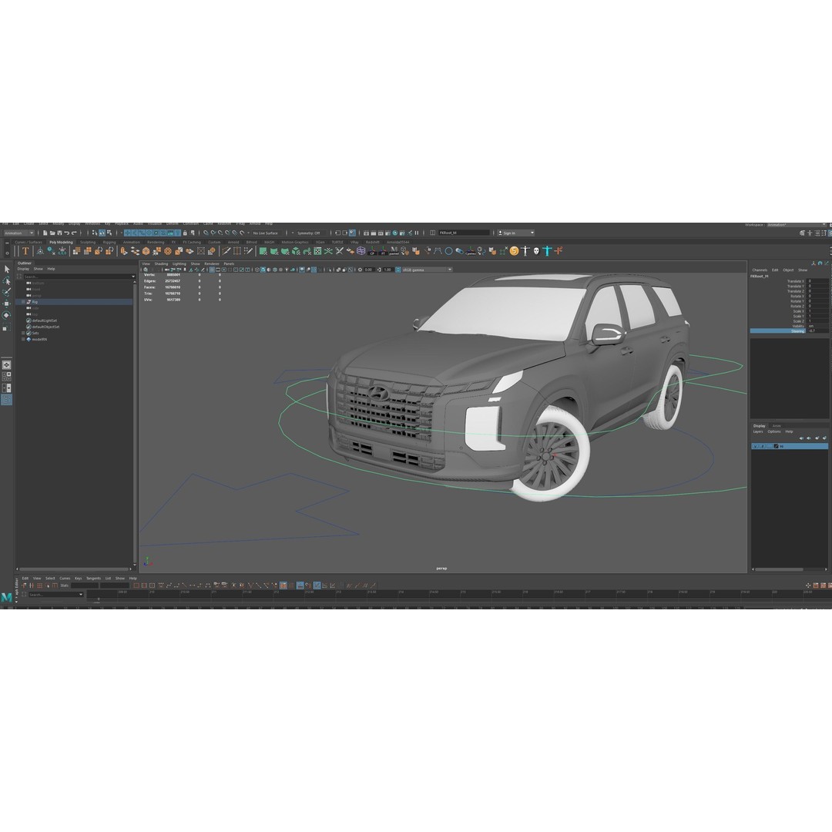Open the Animation menu set dropdown
The height and width of the screenshot is (832, 832).
[19, 233]
